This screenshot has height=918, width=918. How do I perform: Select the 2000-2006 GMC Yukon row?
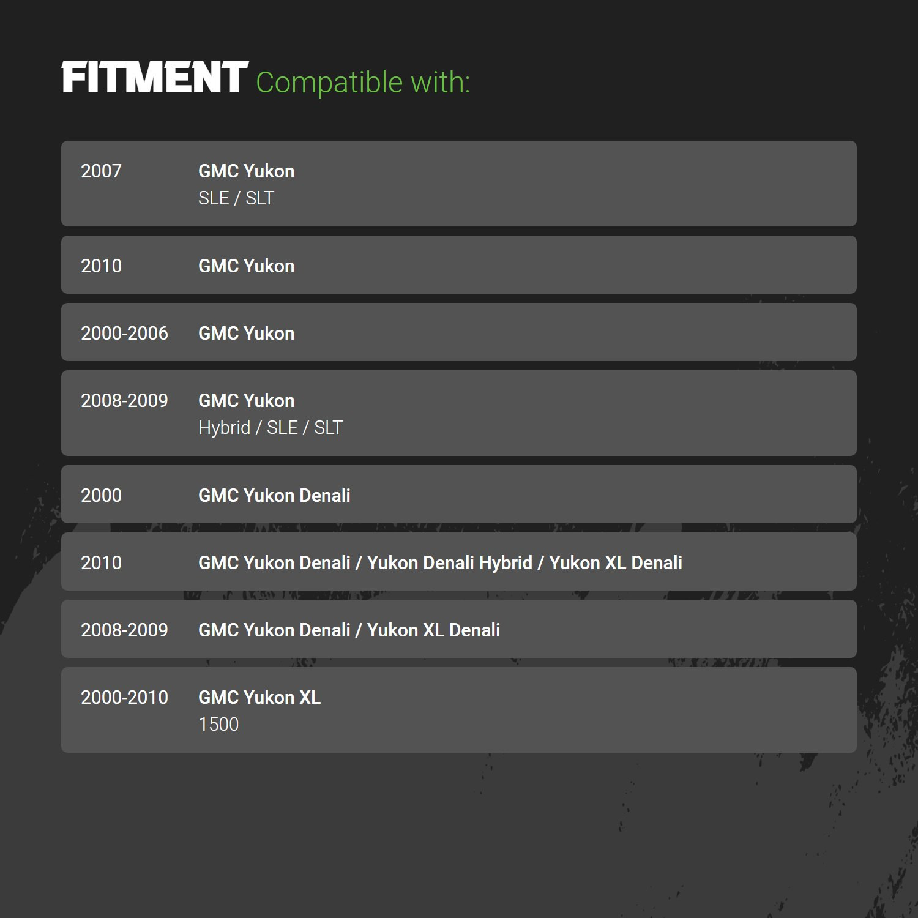coord(459,332)
